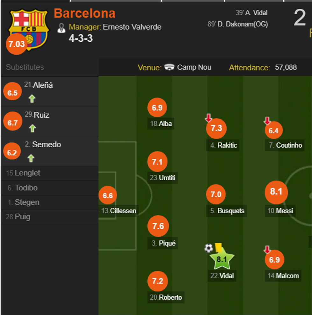Click Cillessen's 6.6 rating circle
312x315 pixels.
(108, 195)
